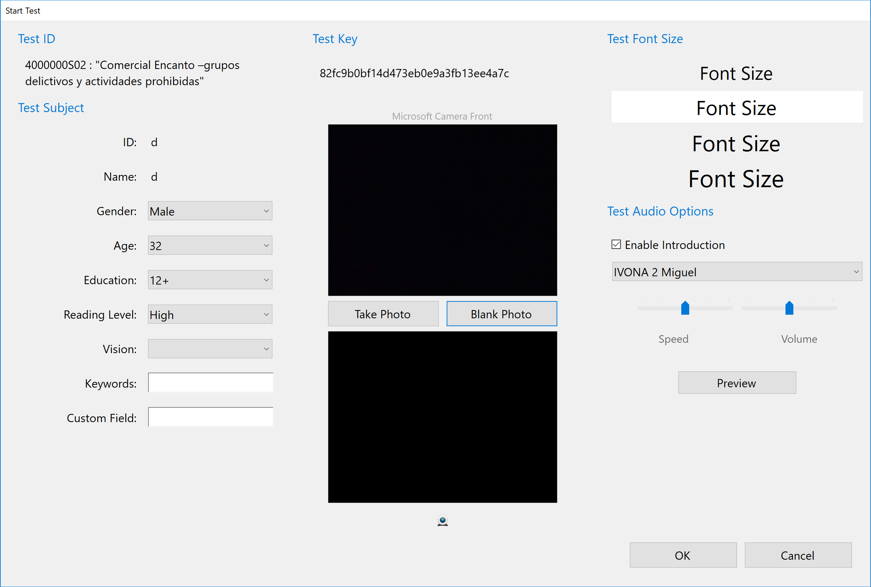This screenshot has height=587, width=871.
Task: Click the webcam icon below the photo preview
Action: (x=443, y=521)
